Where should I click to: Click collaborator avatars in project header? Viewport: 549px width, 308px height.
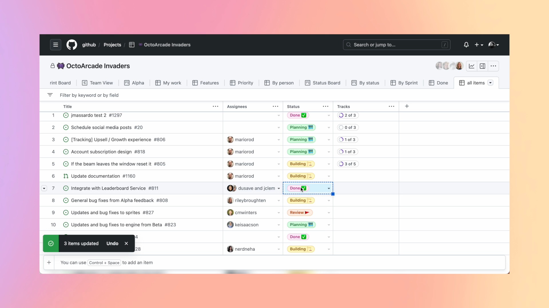pyautogui.click(x=449, y=66)
